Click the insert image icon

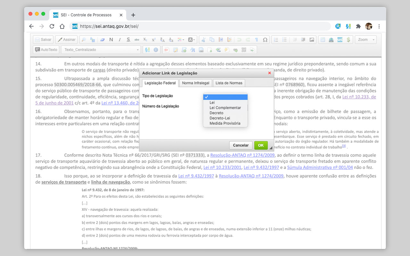312,40
